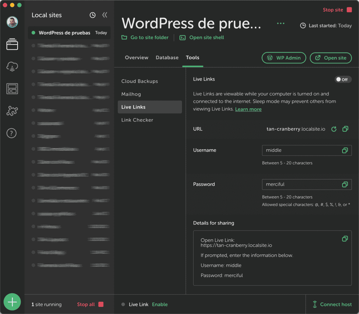The image size is (359, 314).
Task: Click the Stop site text
Action: pos(333,10)
